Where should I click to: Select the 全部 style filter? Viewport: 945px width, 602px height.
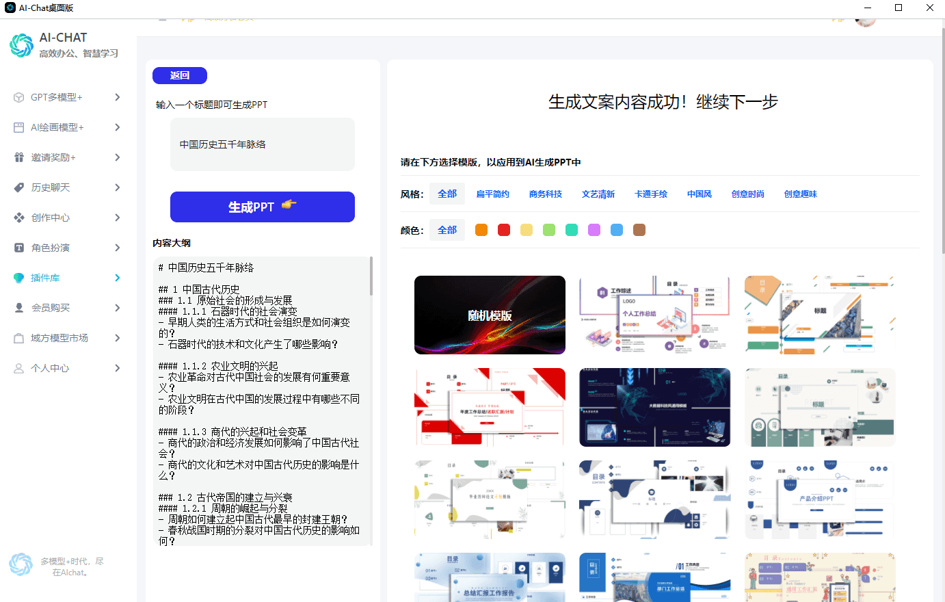pyautogui.click(x=447, y=194)
